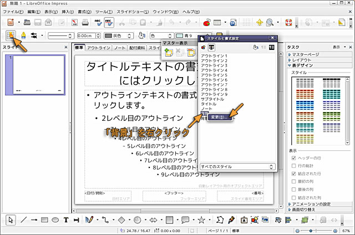Click the star shapes tool
This screenshot has width=355, height=235.
click(x=201, y=220)
